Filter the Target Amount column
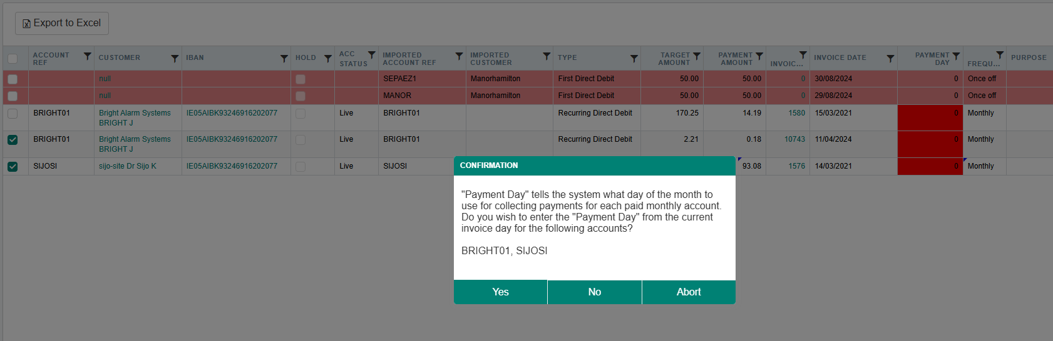The width and height of the screenshot is (1053, 341). pyautogui.click(x=697, y=56)
